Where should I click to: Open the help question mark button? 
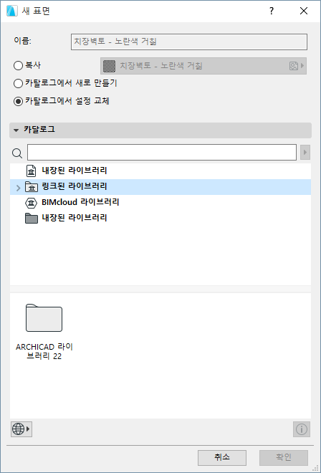(272, 11)
